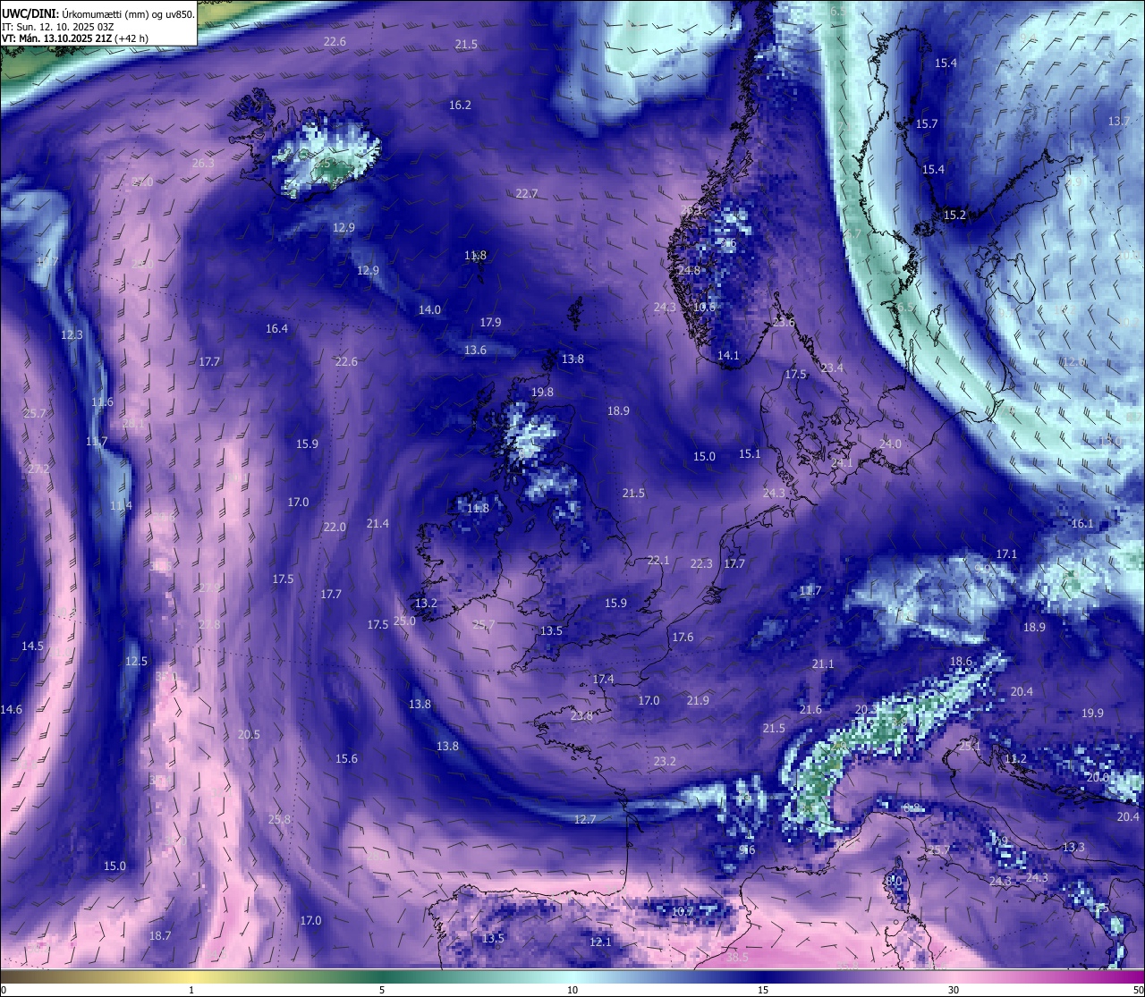Click the 21.4 map value
The width and height of the screenshot is (1145, 997).
(377, 523)
